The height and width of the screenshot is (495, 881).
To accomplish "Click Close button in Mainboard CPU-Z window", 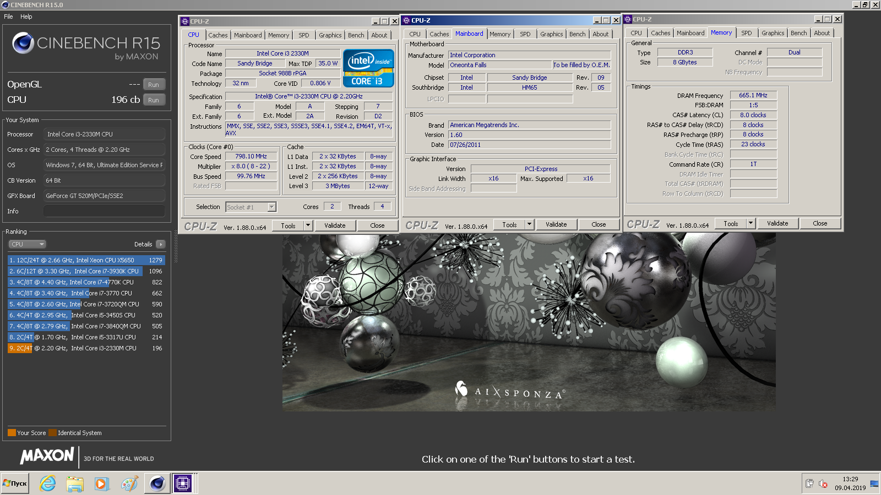I will (599, 224).
